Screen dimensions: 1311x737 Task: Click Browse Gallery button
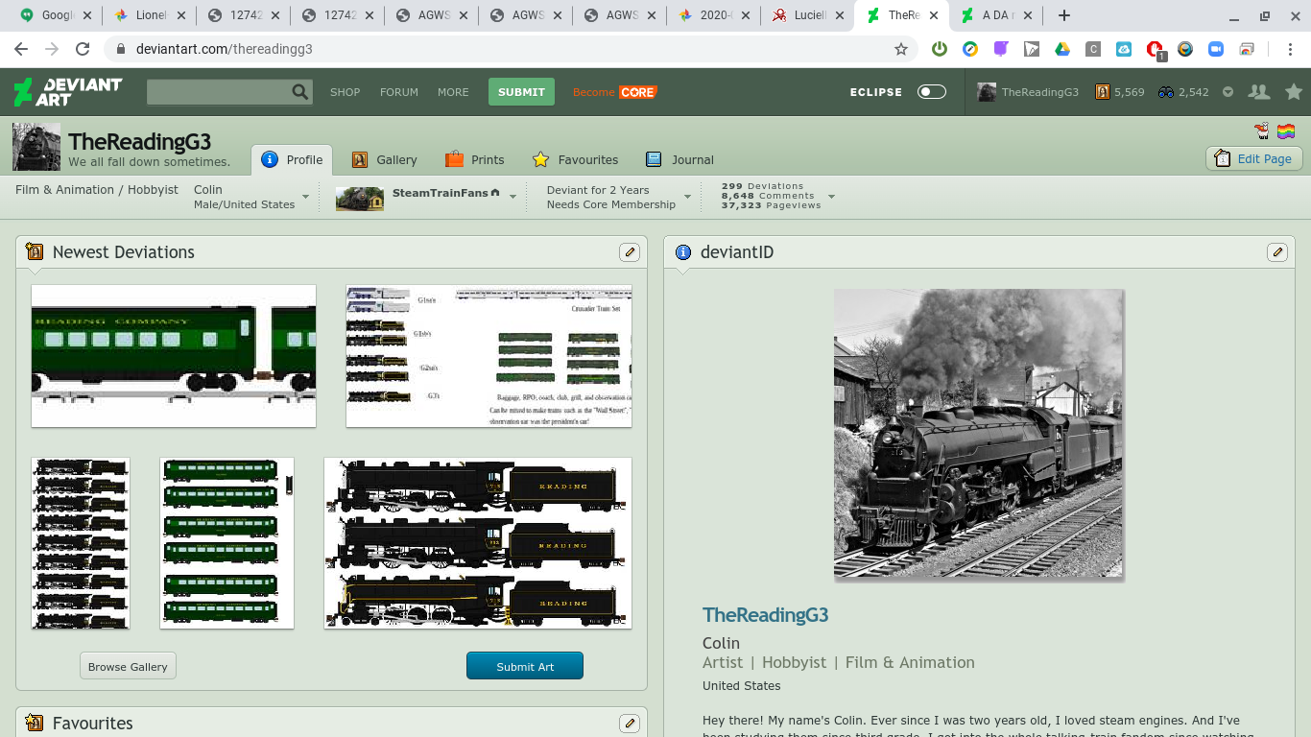pyautogui.click(x=128, y=666)
